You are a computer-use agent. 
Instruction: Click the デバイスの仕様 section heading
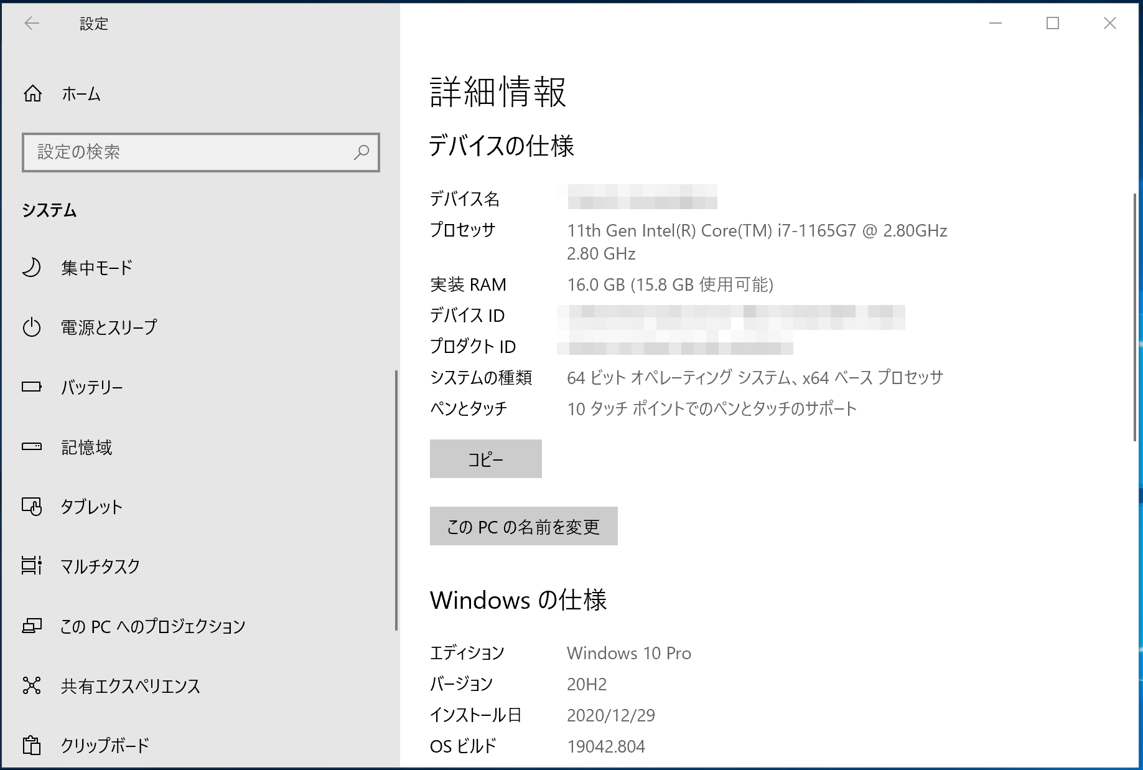click(x=502, y=146)
